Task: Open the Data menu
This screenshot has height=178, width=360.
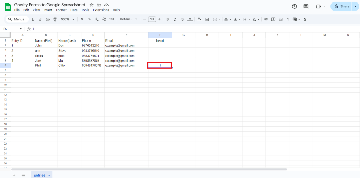Action: (x=74, y=10)
